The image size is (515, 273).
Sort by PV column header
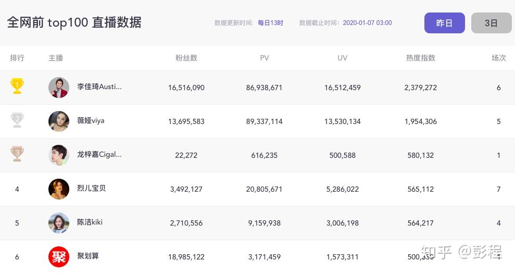point(265,58)
